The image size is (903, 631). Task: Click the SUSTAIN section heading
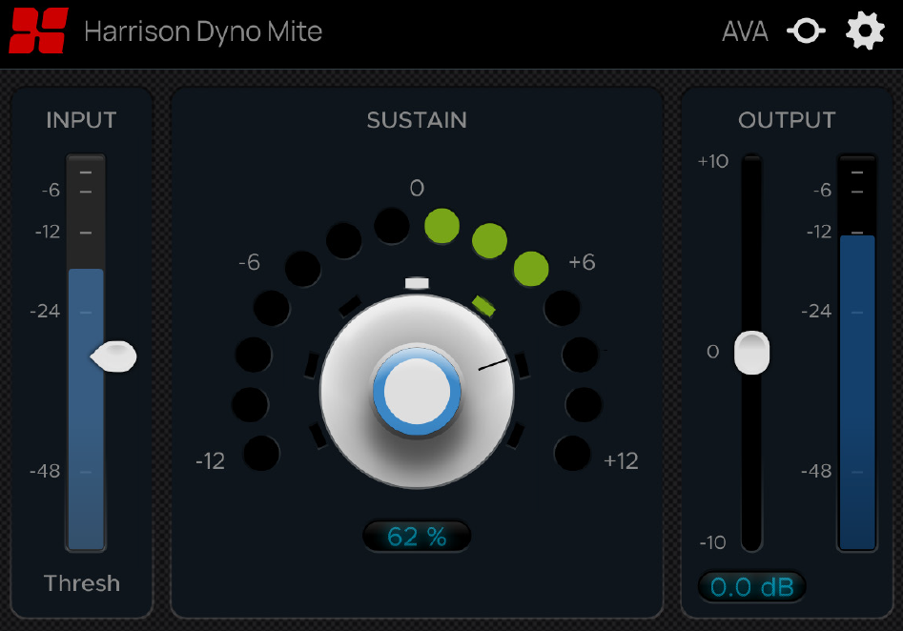pos(417,120)
